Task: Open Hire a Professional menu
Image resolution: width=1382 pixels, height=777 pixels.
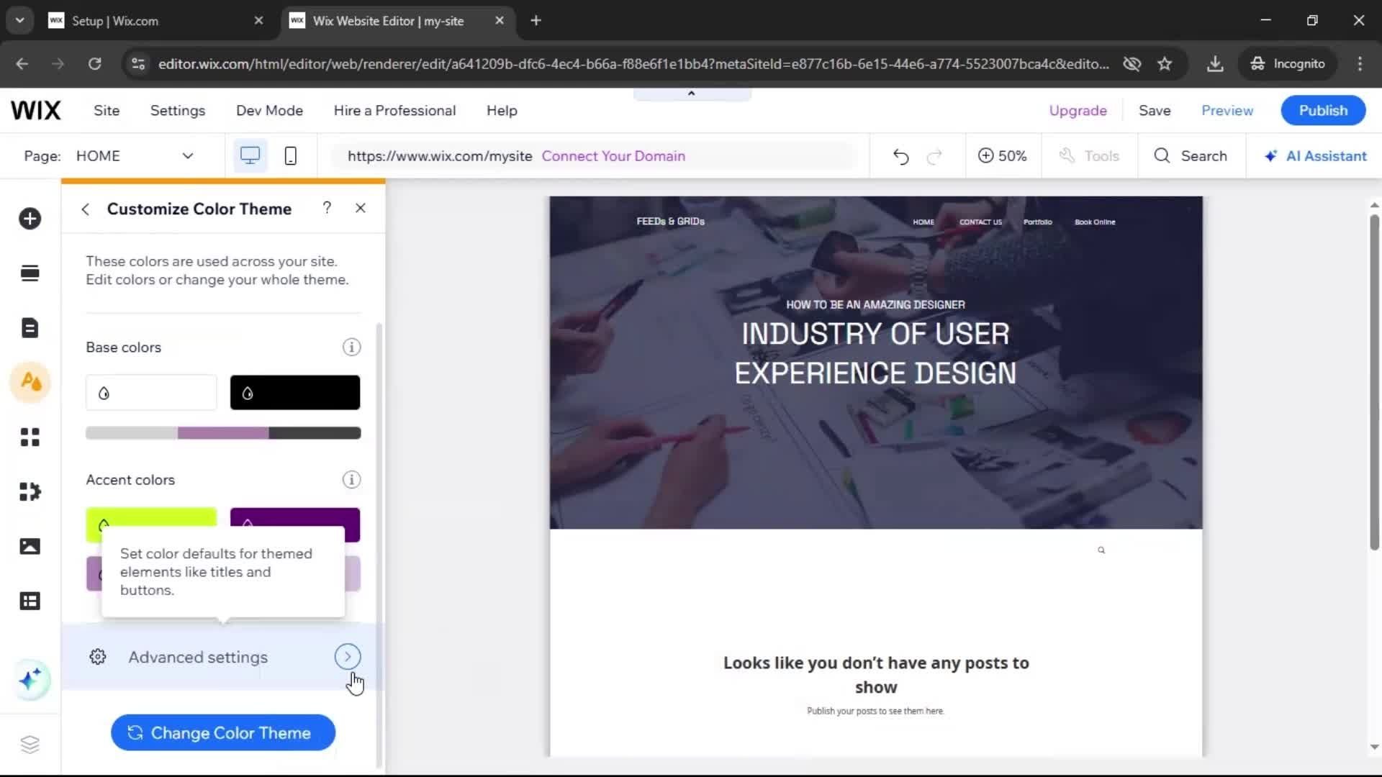Action: 394,111
